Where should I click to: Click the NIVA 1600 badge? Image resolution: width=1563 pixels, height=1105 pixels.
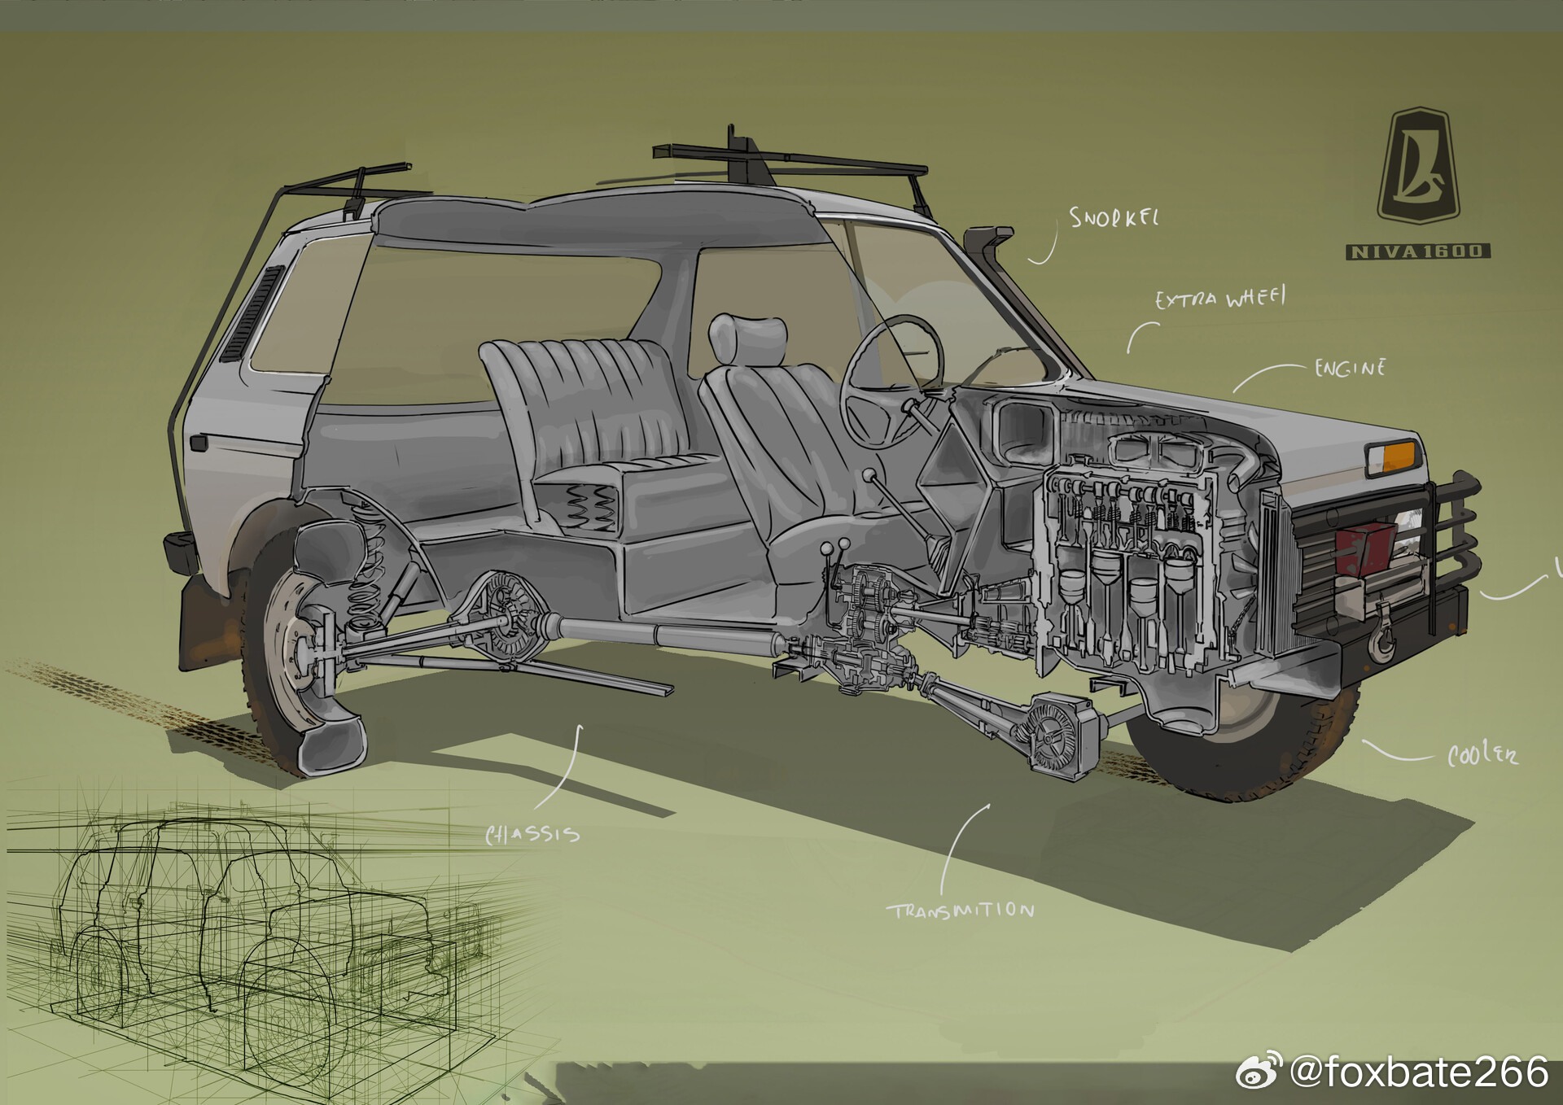(1417, 251)
